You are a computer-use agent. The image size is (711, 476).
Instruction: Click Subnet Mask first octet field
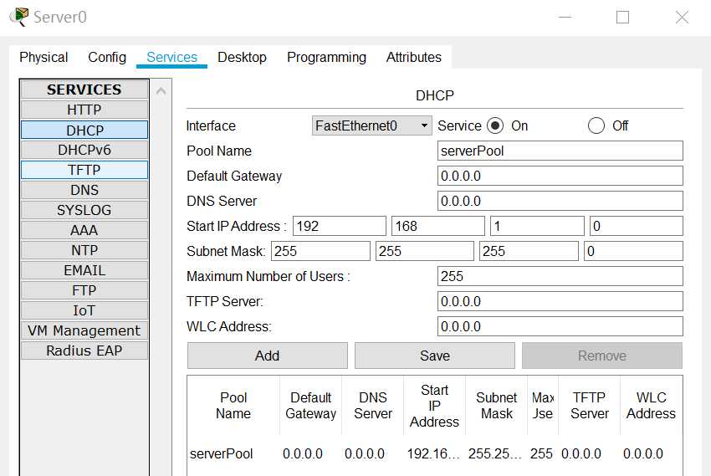click(x=320, y=251)
